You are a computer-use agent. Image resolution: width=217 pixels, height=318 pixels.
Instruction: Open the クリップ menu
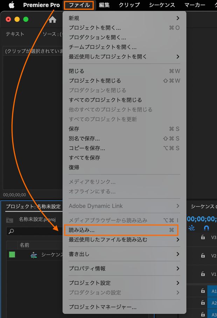129,5
